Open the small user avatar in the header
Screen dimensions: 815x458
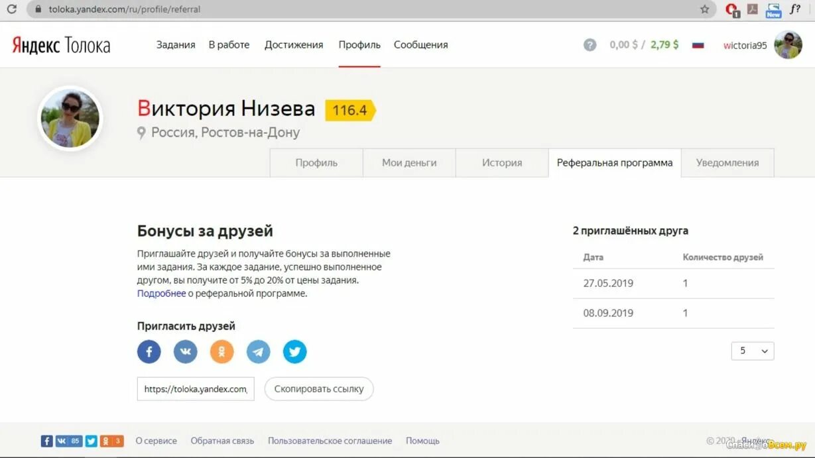point(788,45)
